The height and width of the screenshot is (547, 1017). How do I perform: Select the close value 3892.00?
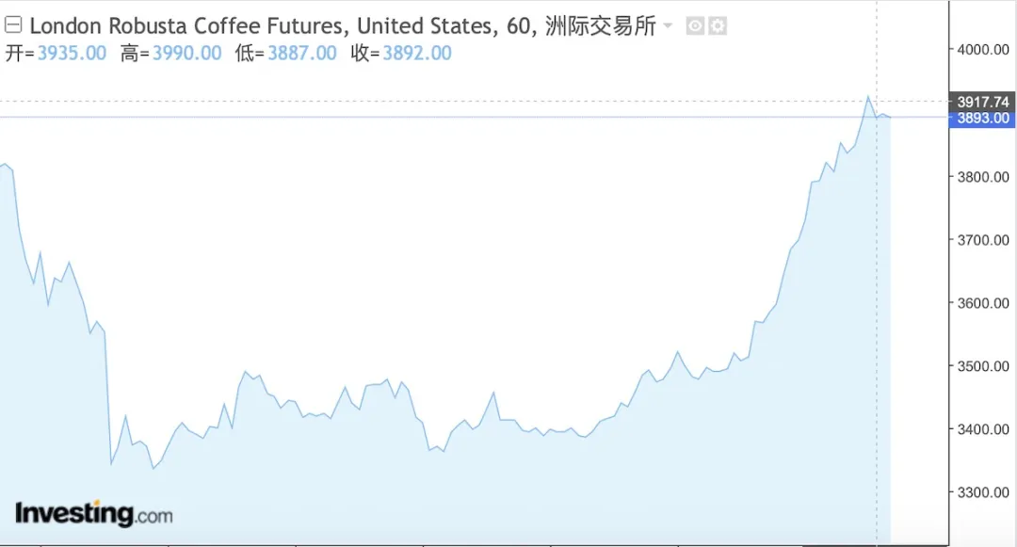(417, 53)
